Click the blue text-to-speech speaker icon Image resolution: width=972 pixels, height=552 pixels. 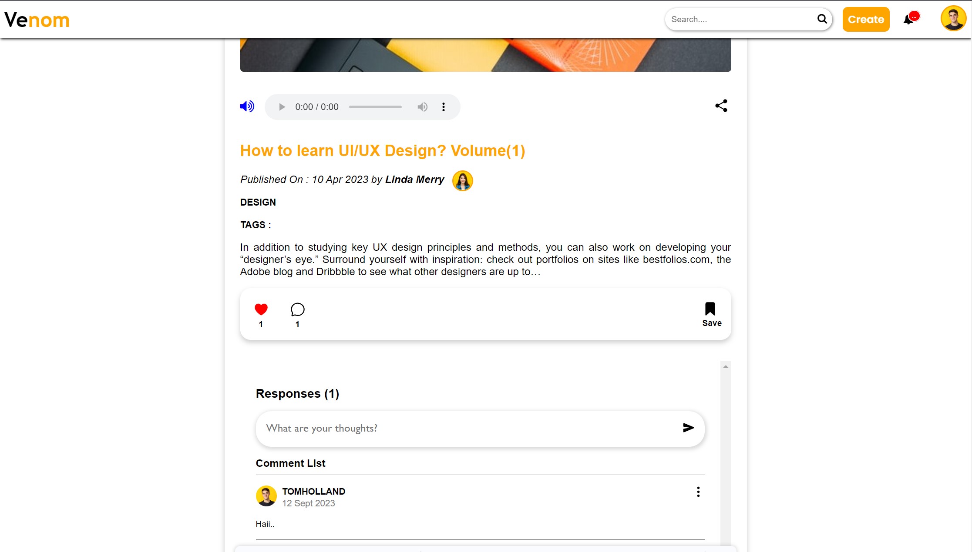pyautogui.click(x=247, y=106)
